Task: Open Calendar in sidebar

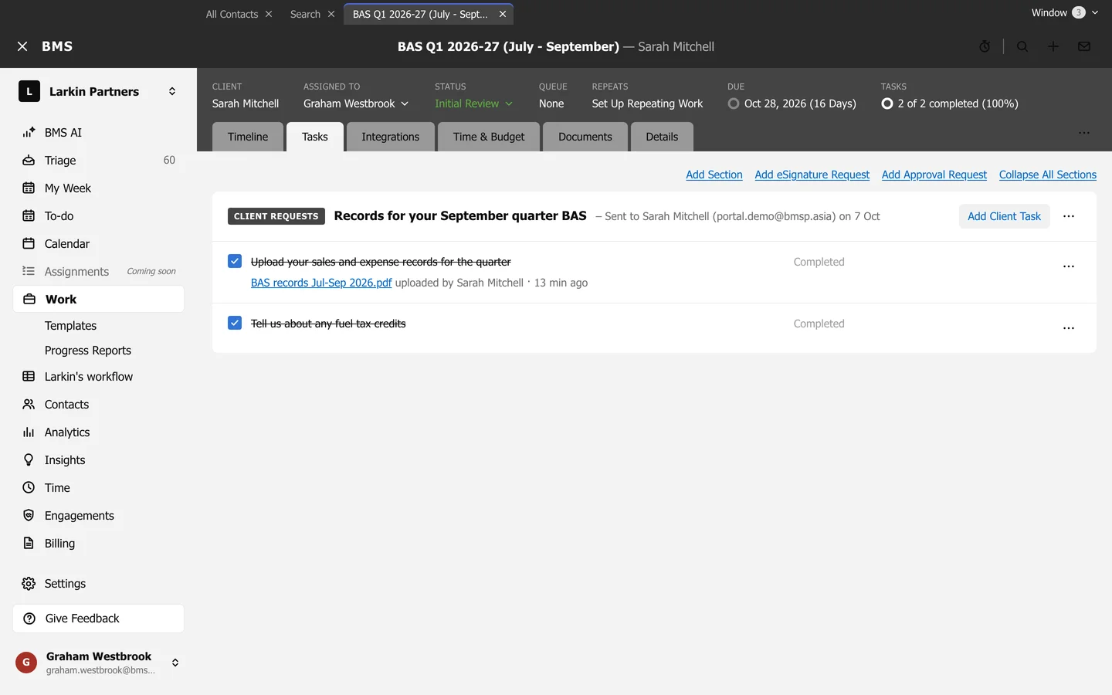Action: (x=99, y=243)
